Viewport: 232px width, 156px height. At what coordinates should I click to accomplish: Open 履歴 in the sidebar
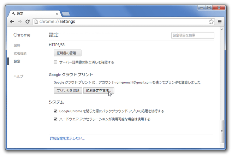pos(17,46)
